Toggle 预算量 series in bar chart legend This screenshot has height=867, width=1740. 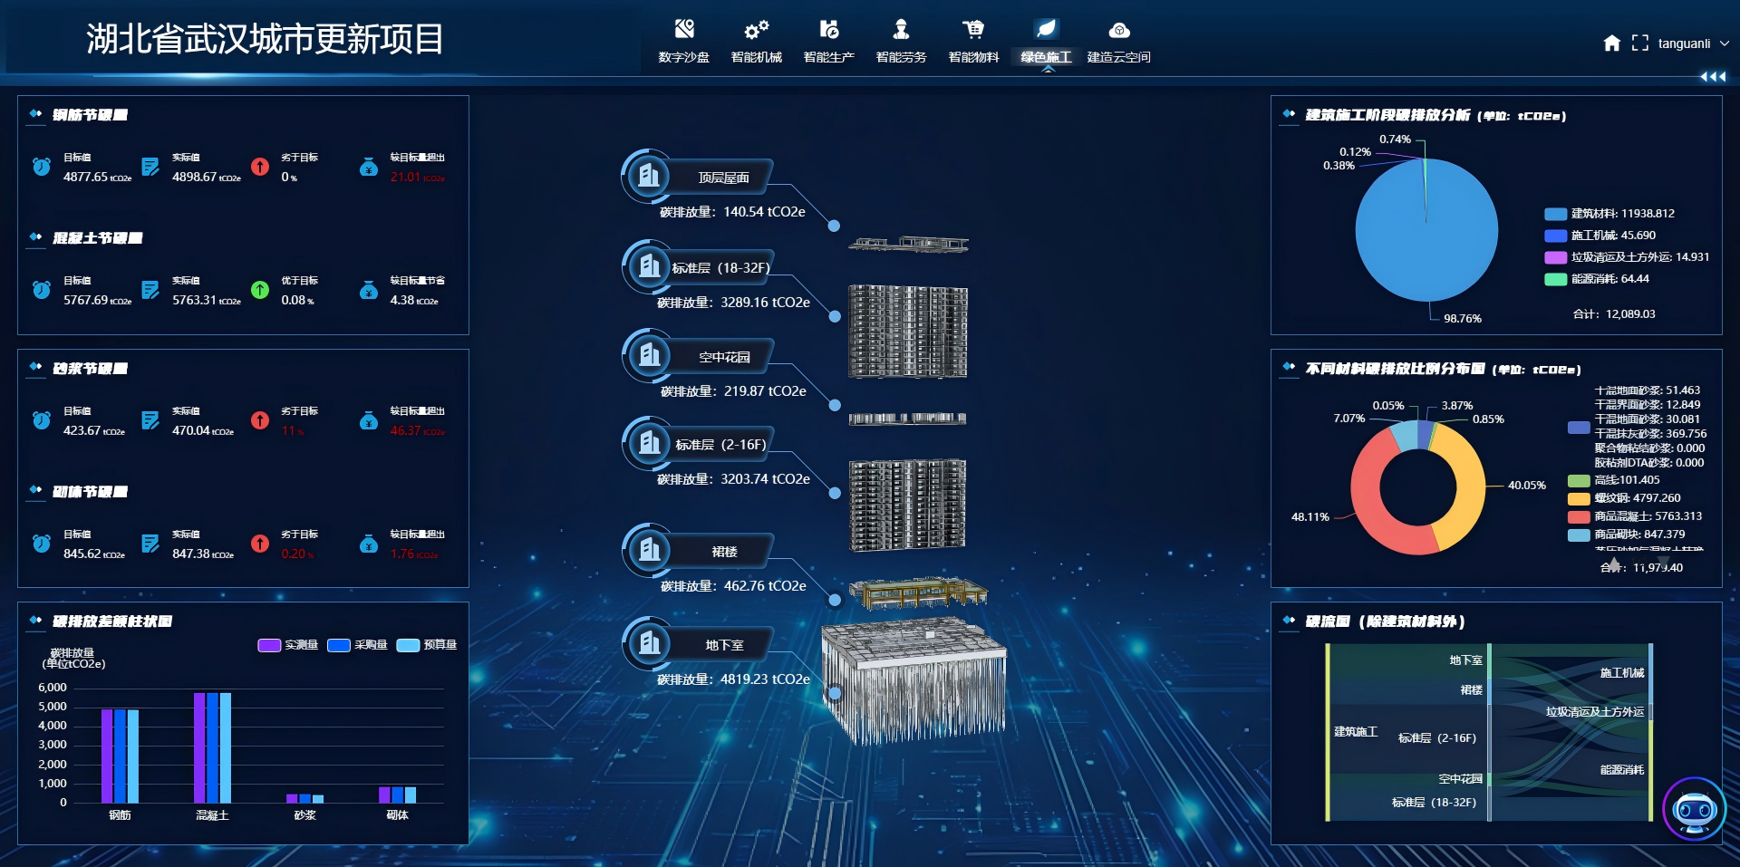coord(408,645)
